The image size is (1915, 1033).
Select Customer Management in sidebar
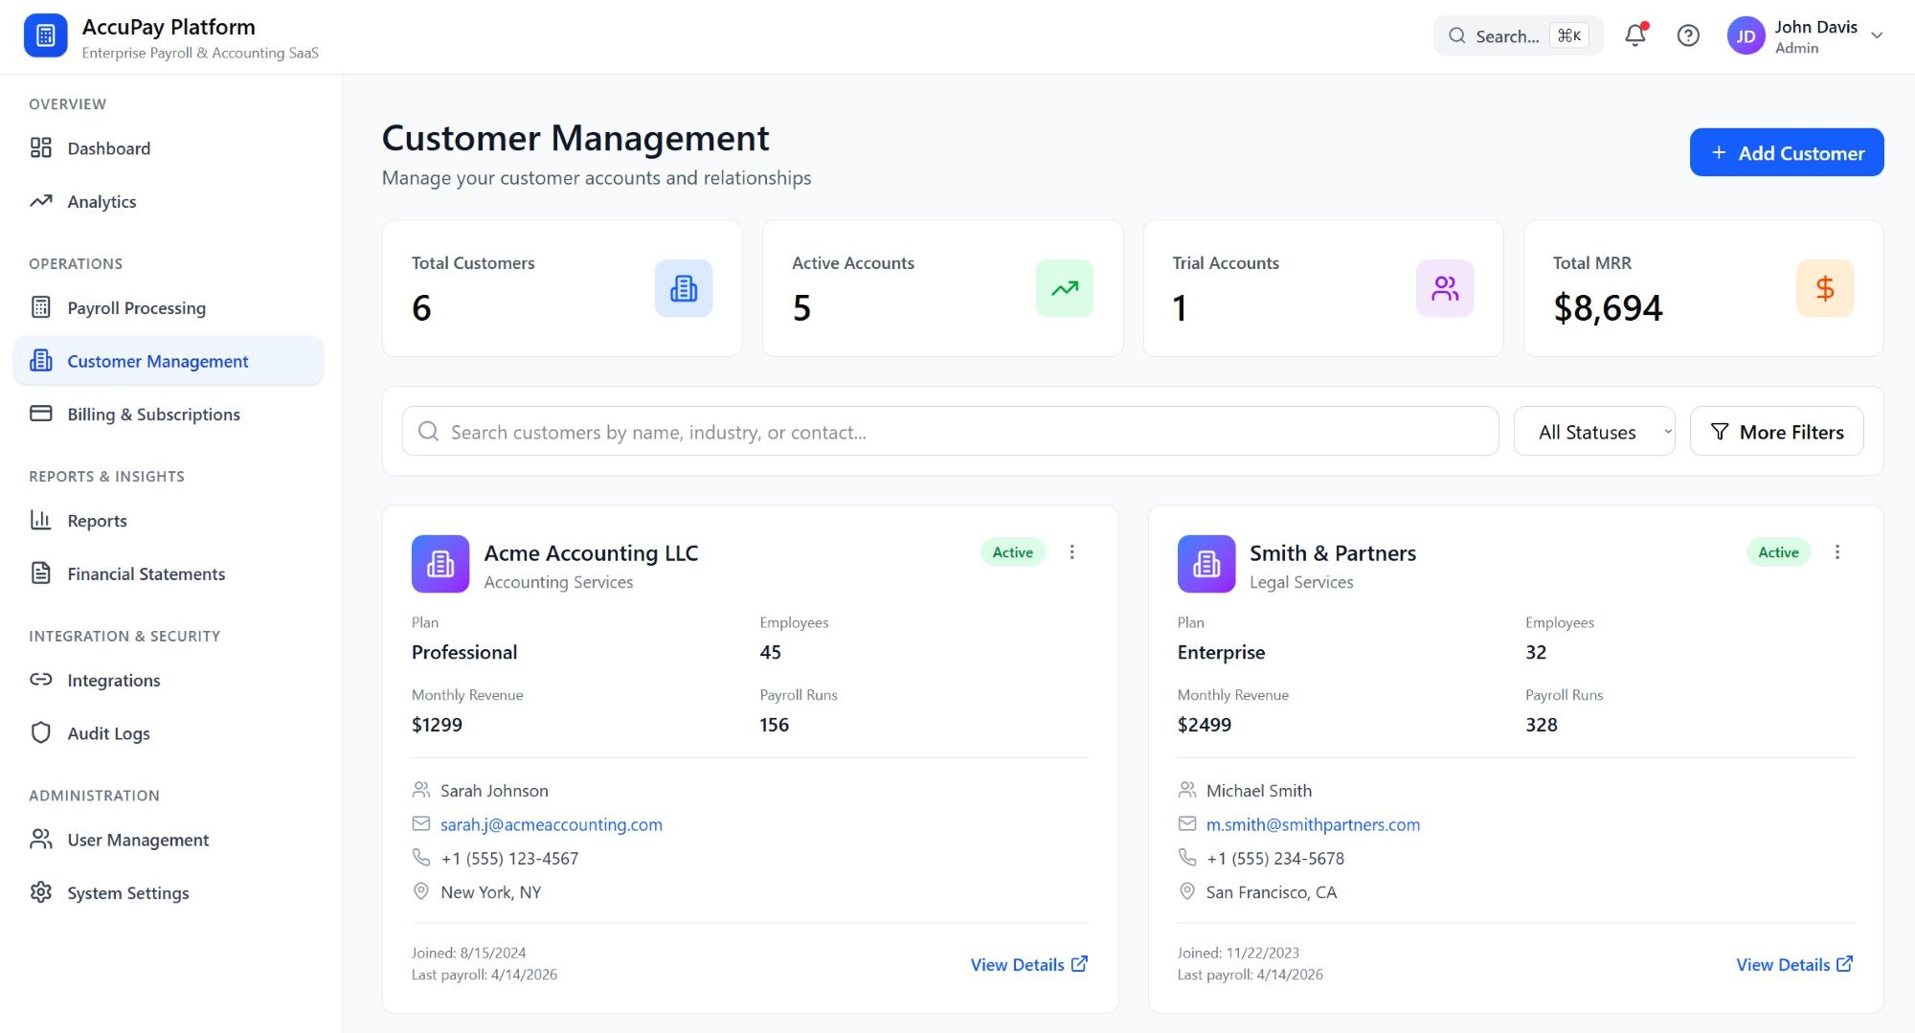tap(169, 361)
